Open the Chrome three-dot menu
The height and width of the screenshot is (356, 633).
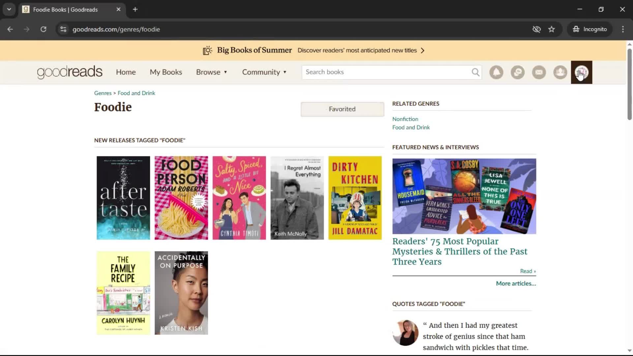(623, 29)
